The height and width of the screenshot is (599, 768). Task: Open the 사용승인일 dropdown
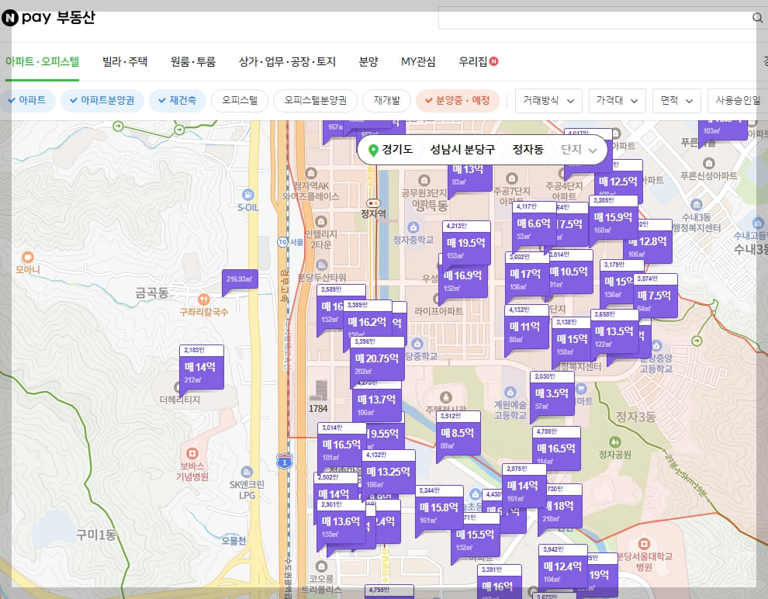[x=738, y=100]
